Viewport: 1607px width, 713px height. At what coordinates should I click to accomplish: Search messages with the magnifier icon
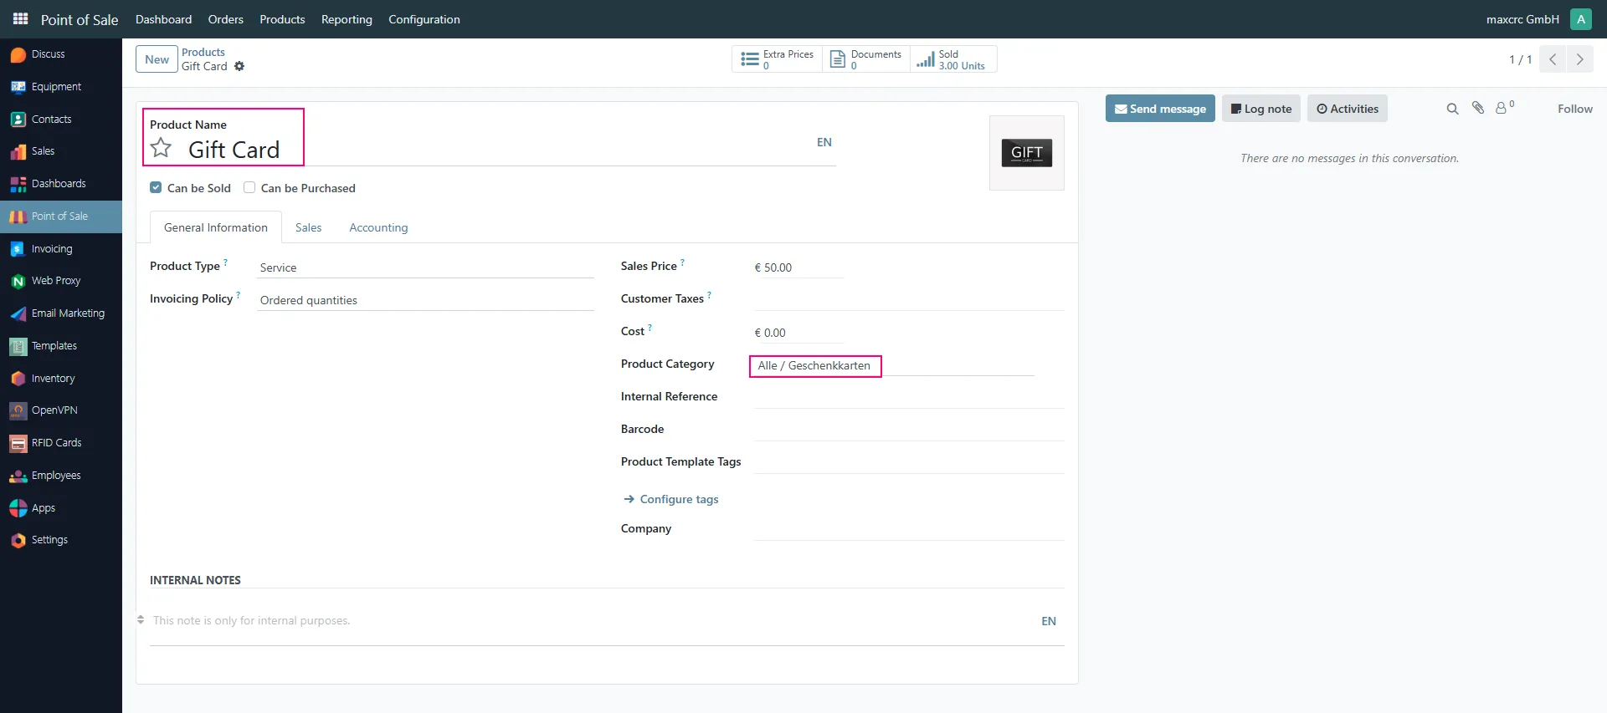pos(1452,109)
